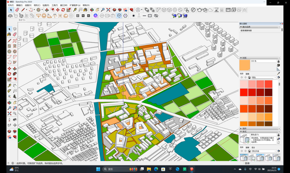The height and width of the screenshot is (173, 290).
Task: Select the Tape Measure tool
Action: pos(74,10)
